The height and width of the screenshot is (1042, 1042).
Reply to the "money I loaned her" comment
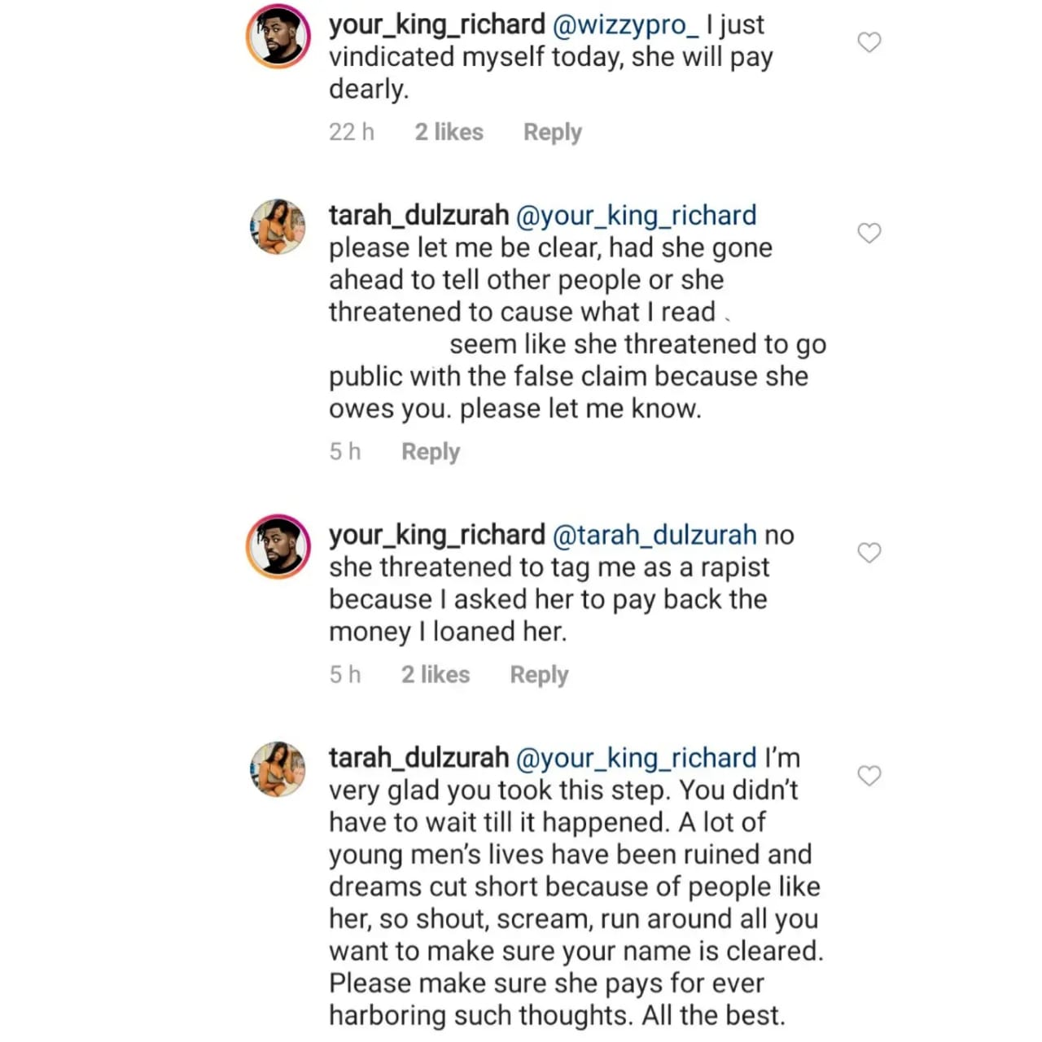coord(539,675)
